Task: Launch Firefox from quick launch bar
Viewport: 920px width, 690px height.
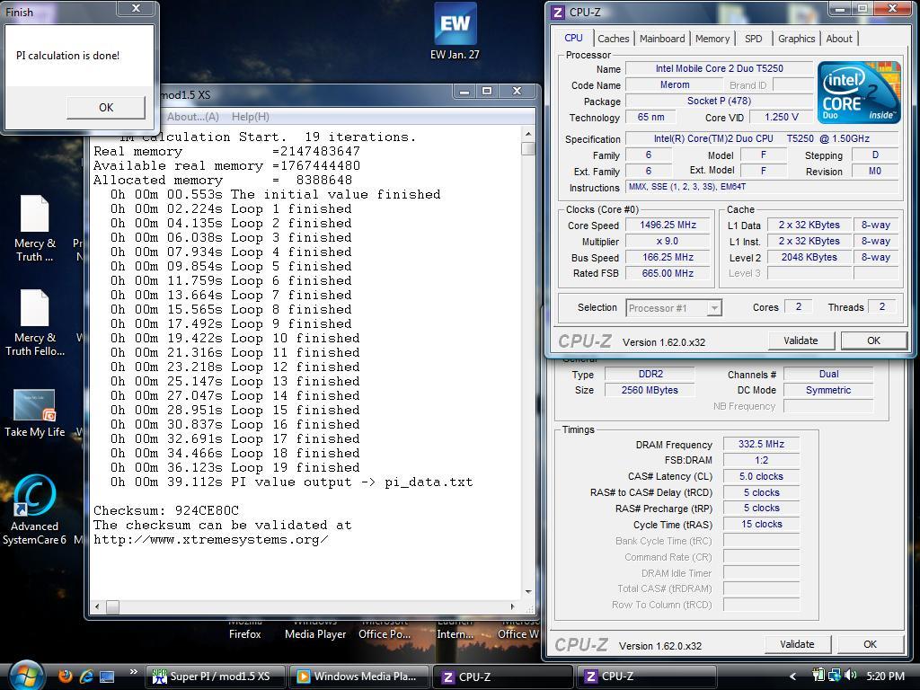Action: click(x=66, y=677)
